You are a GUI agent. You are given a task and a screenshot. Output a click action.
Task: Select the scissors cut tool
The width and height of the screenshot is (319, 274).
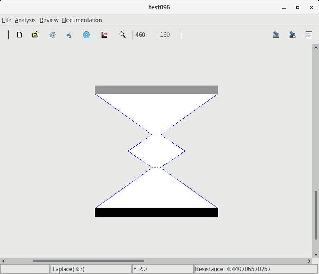69,35
